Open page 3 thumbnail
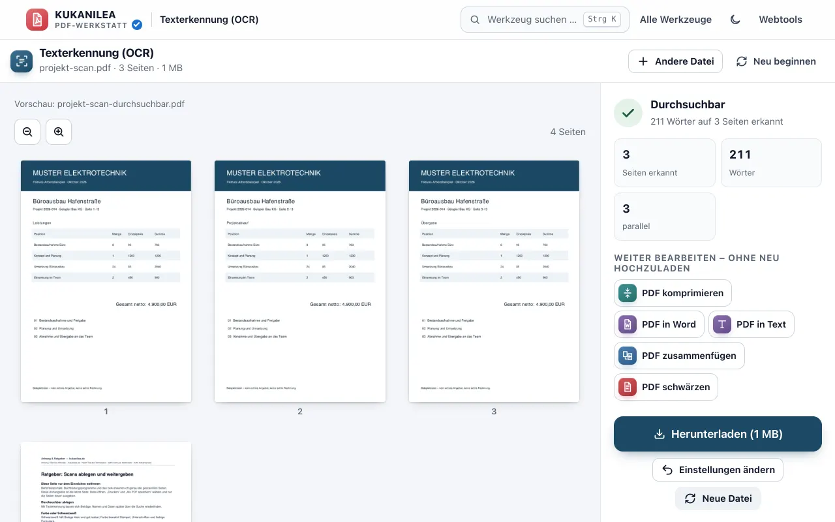Viewport: 835px width, 522px height. [x=494, y=281]
